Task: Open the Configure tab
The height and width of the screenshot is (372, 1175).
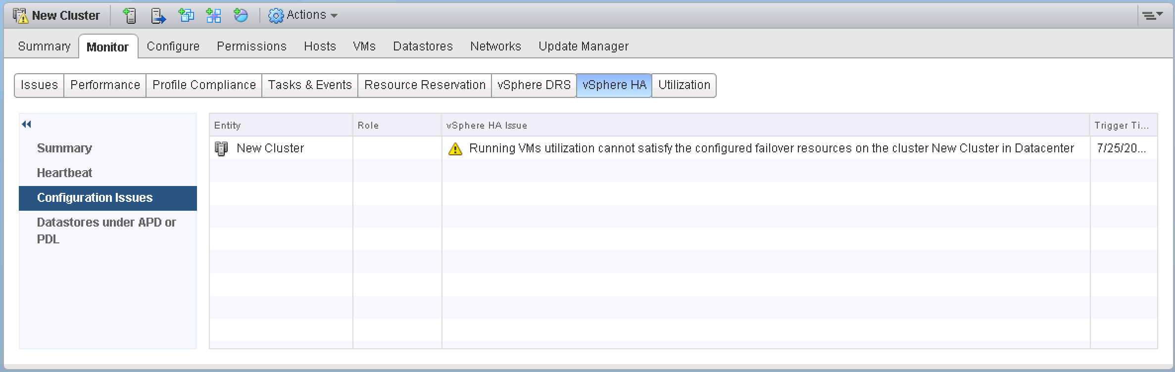Action: pyautogui.click(x=173, y=46)
